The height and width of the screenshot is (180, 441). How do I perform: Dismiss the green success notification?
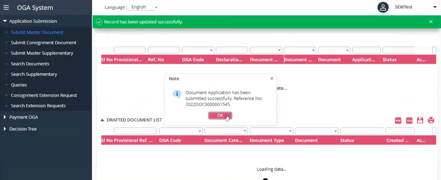pyautogui.click(x=431, y=22)
